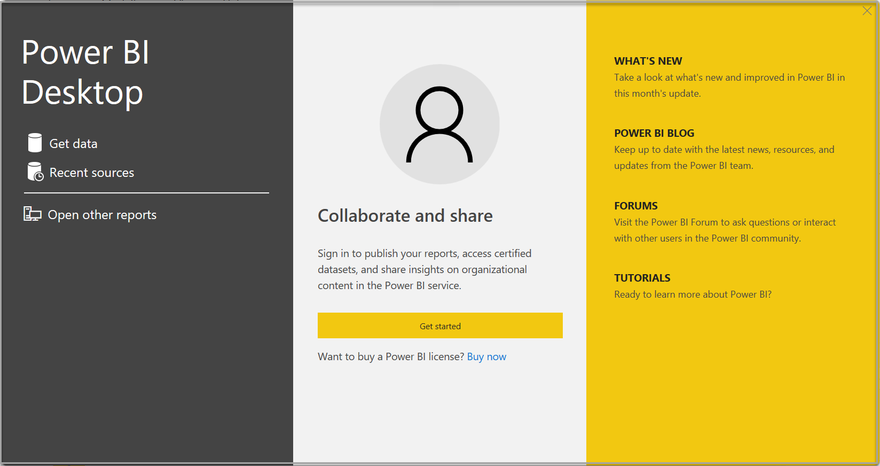Click the Open other reports folder icon

(32, 214)
